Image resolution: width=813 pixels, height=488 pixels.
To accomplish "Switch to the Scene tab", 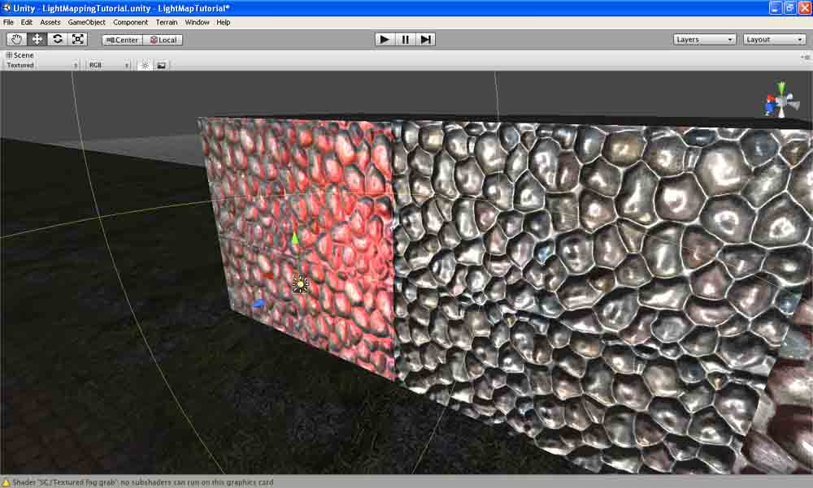I will click(x=20, y=55).
